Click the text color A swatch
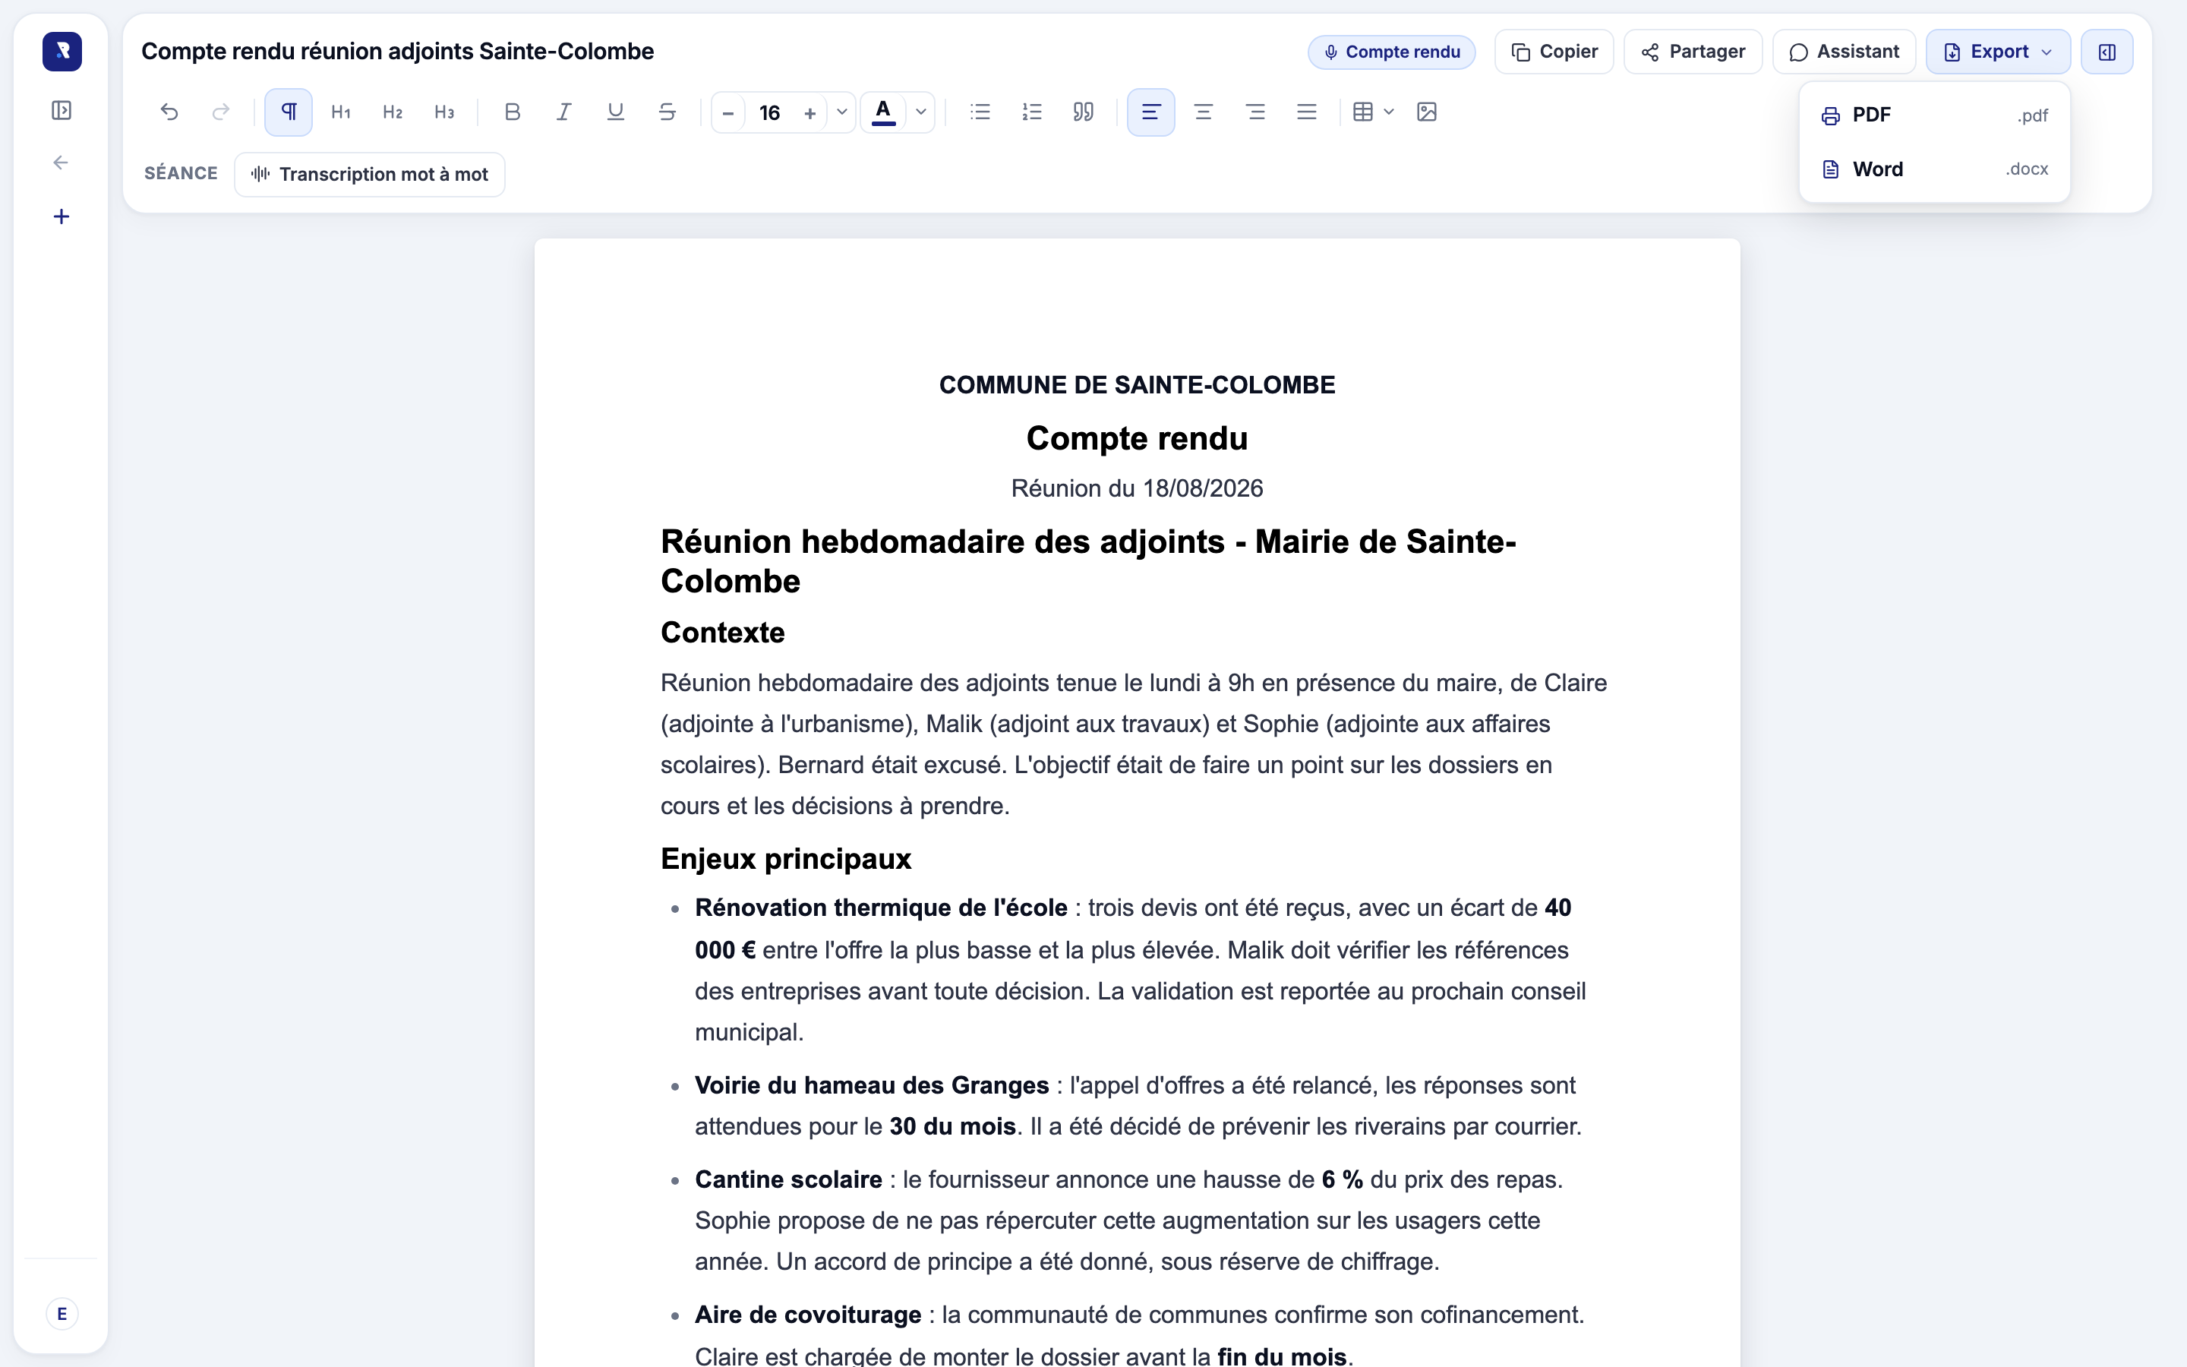 [x=884, y=112]
